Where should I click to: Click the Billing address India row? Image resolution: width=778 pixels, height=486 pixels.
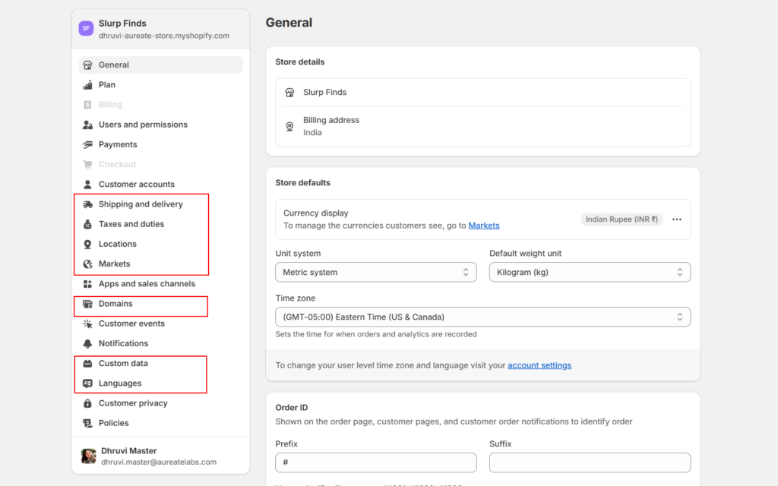(482, 127)
